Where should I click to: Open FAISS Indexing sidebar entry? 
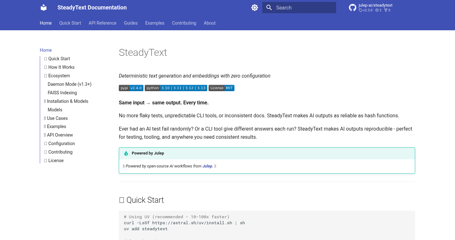tap(62, 93)
